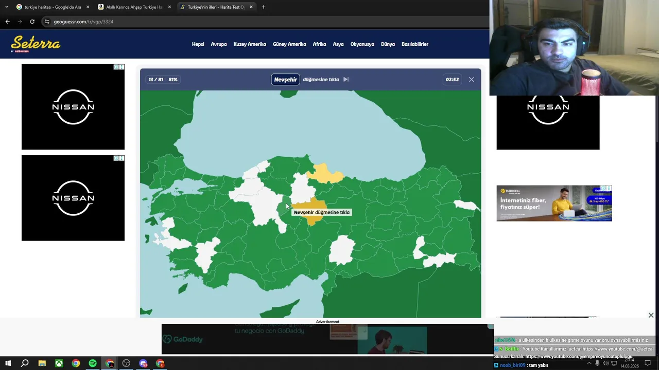Screen dimensions: 659x370
Task: Click the taskbar clock showing 14.03.2026
Action: tap(630, 364)
